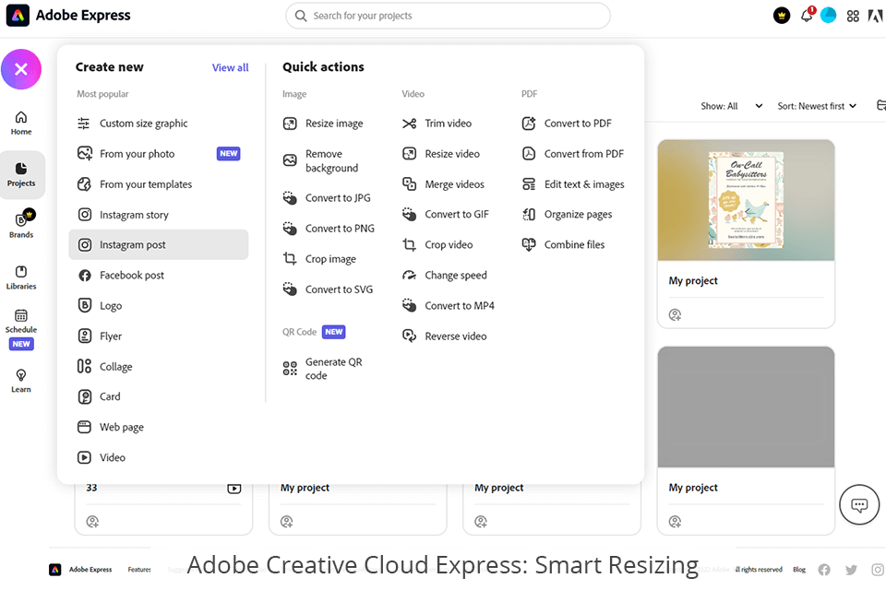Image resolution: width=886 pixels, height=590 pixels.
Task: Select Crop image quick action
Action: (320, 258)
